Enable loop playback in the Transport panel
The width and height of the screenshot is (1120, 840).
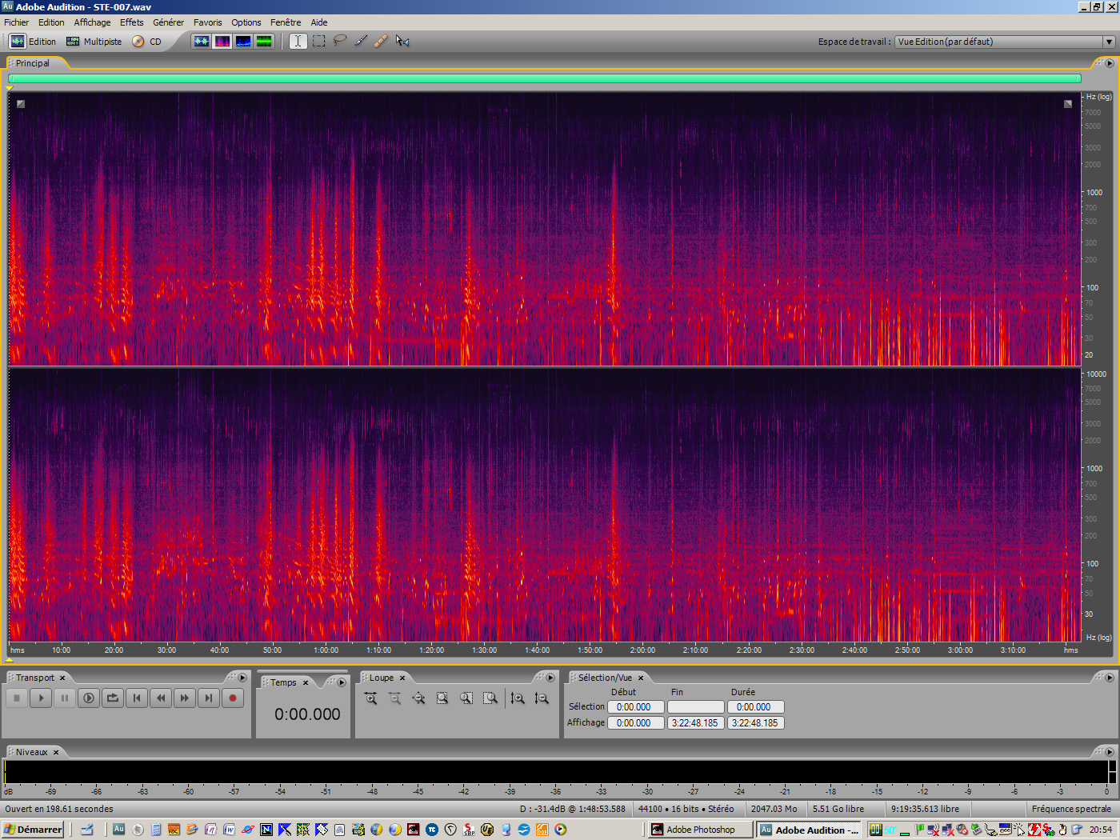coord(112,698)
